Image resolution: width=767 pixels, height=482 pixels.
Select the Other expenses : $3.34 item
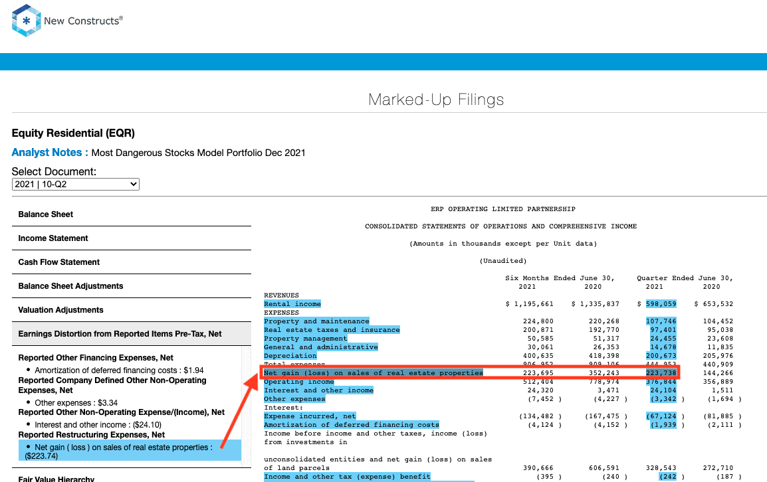click(x=76, y=402)
